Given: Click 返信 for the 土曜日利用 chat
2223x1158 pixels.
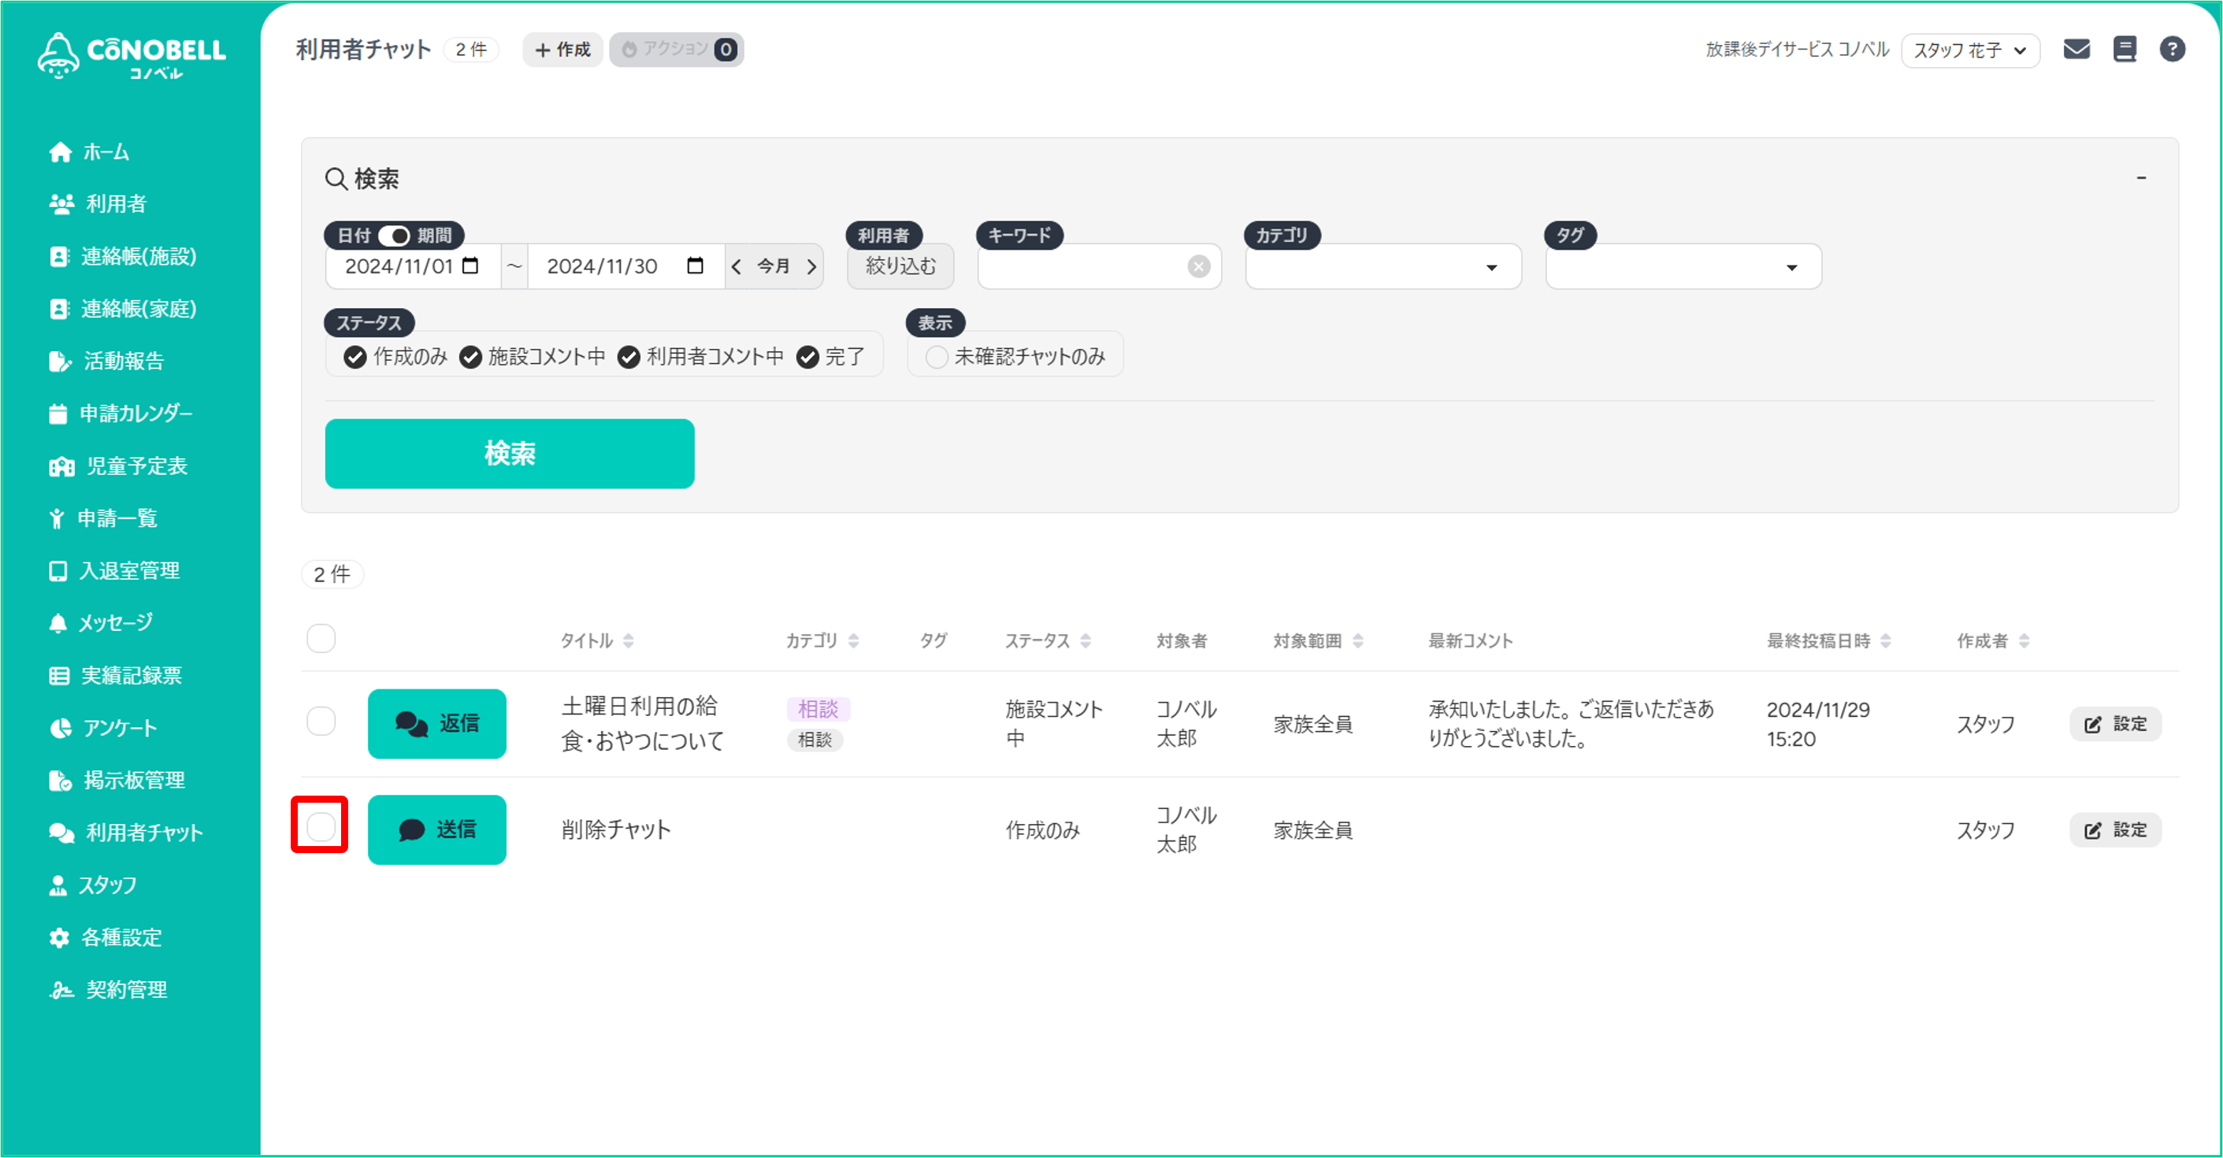Looking at the screenshot, I should 436,723.
